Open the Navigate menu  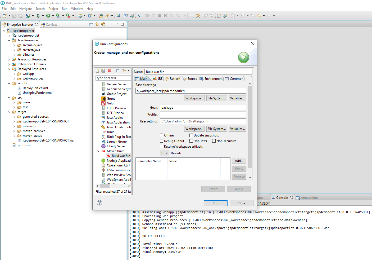click(x=26, y=9)
